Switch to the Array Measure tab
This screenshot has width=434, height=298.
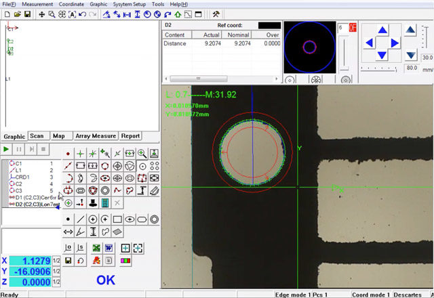click(96, 136)
